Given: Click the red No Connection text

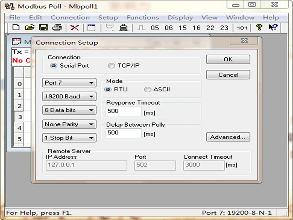Looking at the screenshot, I should coord(21,61).
